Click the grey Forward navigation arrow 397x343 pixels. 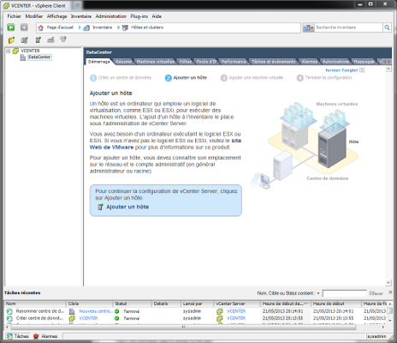[24, 27]
